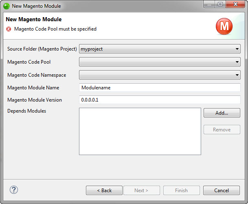This screenshot has height=204, width=248.
Task: Click the 'Magento Module Name' label
Action: pyautogui.click(x=33, y=88)
